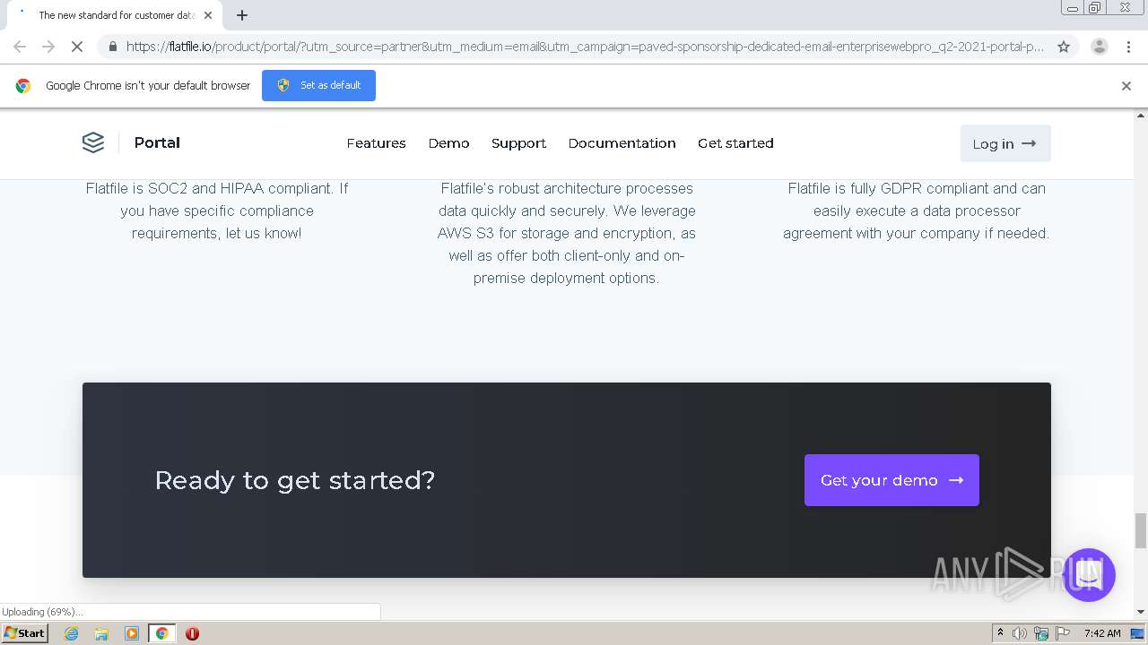Select Get started in navigation
Image resolution: width=1148 pixels, height=645 pixels.
pyautogui.click(x=735, y=143)
